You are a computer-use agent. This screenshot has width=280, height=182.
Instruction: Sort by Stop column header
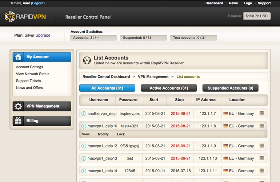(179, 100)
